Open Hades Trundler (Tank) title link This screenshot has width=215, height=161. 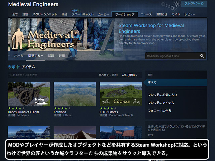(x=24, y=112)
